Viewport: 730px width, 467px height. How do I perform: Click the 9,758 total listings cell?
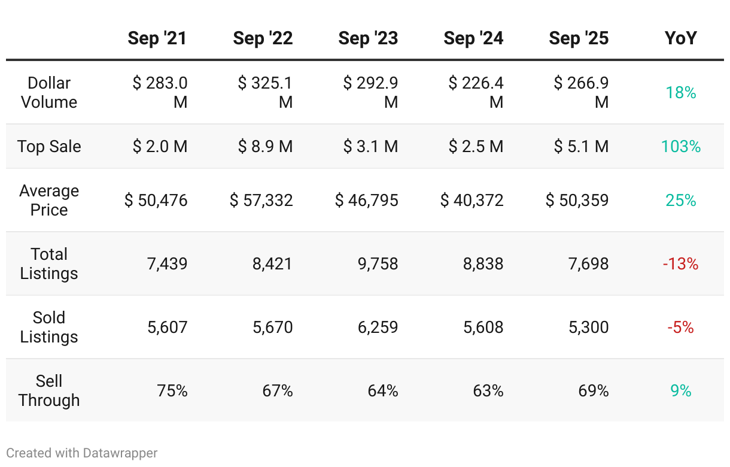tap(378, 263)
